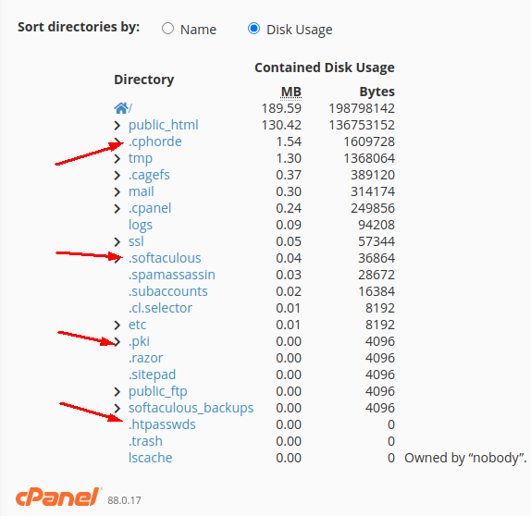Click the cPanel logo
The width and height of the screenshot is (531, 516).
(58, 497)
